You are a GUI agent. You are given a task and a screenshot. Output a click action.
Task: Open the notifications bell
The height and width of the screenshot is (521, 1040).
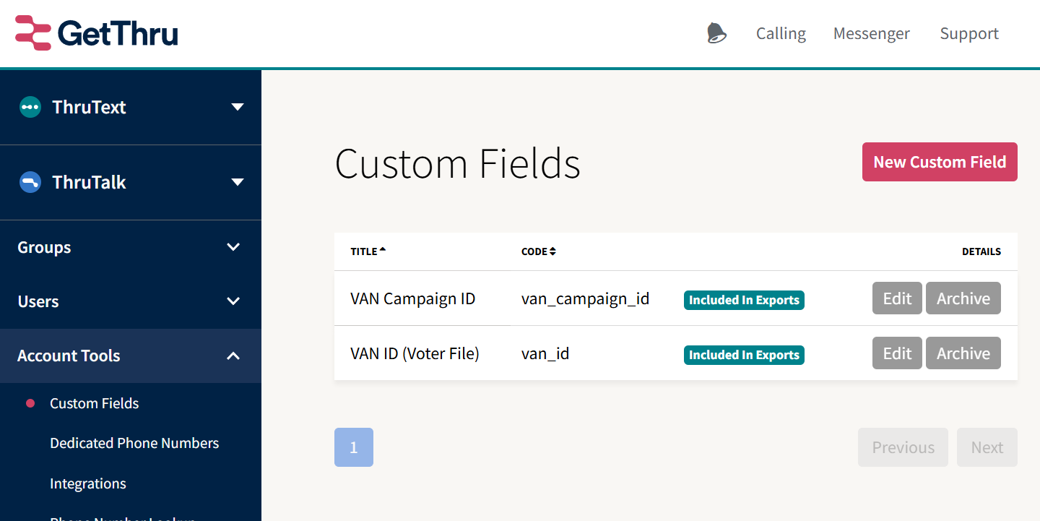[716, 33]
